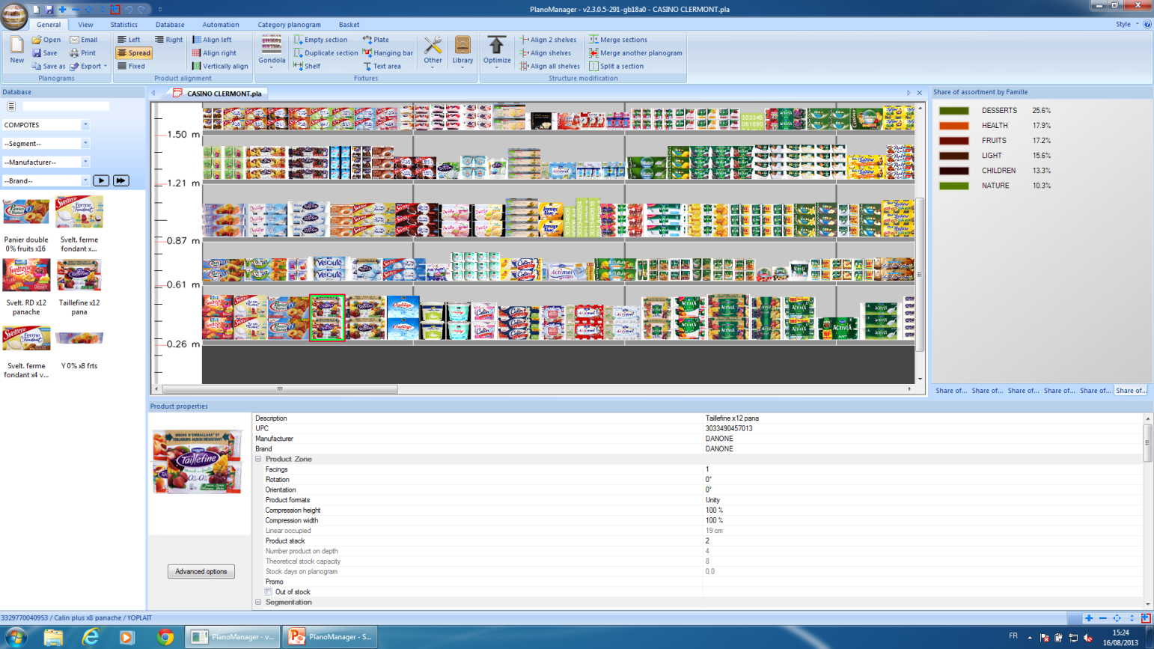Image resolution: width=1154 pixels, height=649 pixels.
Task: Insert a Hanging bar fixture
Action: (388, 53)
